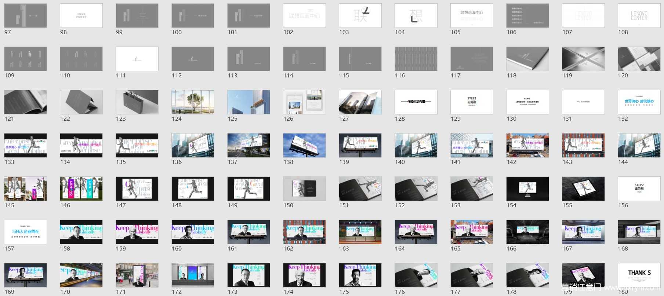664x296 pixels.
Task: Choose slide 116 pattern thumbnail
Action: [416, 59]
